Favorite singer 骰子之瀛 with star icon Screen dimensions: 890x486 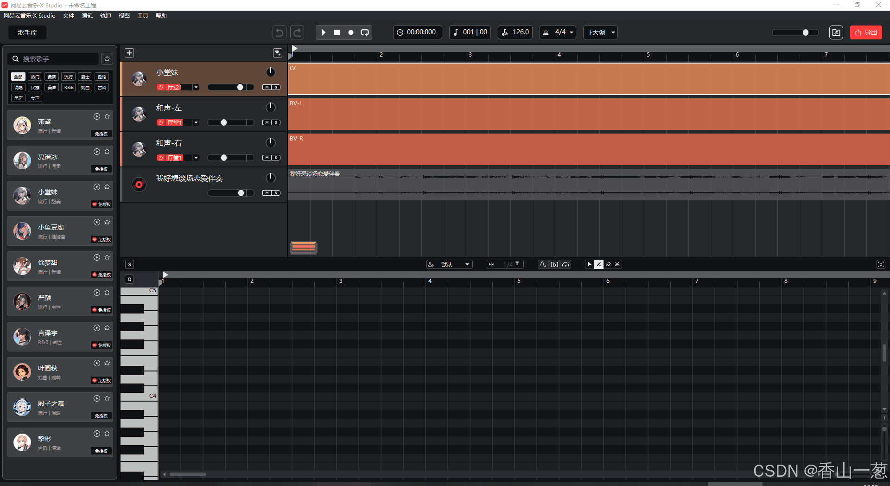click(x=107, y=398)
